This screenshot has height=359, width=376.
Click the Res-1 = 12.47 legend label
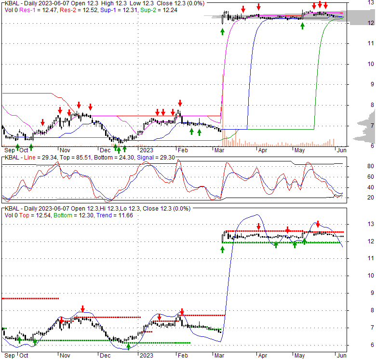[39, 10]
